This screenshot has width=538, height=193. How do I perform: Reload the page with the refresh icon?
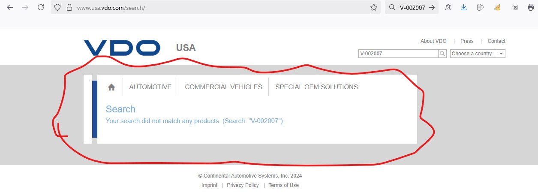tap(41, 7)
